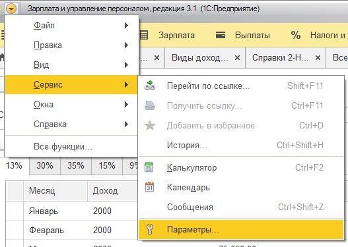The width and height of the screenshot is (348, 247).
Task: Expand arrow next to Окна
Action: pyautogui.click(x=126, y=104)
